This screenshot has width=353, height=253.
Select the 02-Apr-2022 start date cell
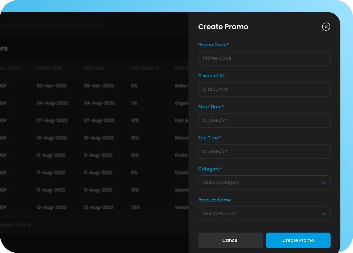click(51, 86)
